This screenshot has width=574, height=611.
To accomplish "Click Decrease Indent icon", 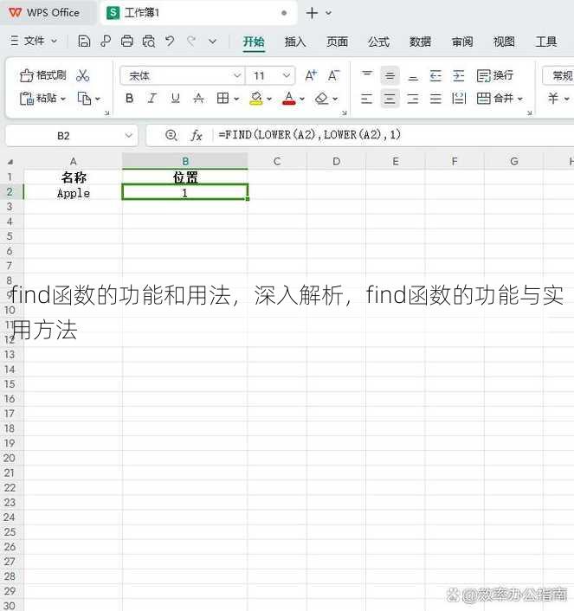I will 435,75.
